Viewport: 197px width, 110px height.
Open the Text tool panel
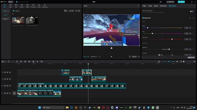click(16, 6)
